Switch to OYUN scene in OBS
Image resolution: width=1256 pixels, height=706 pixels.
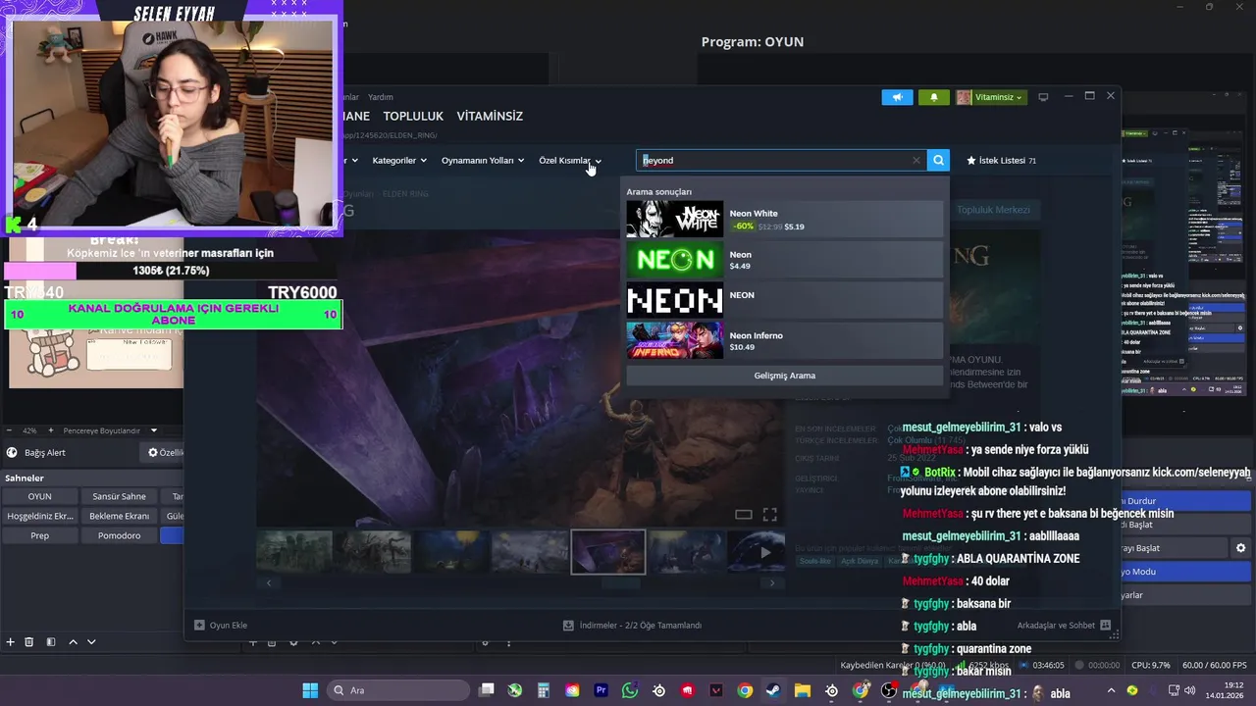pyautogui.click(x=39, y=496)
